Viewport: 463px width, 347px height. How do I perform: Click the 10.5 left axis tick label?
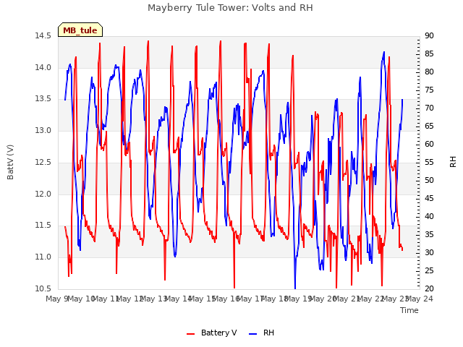point(43,288)
